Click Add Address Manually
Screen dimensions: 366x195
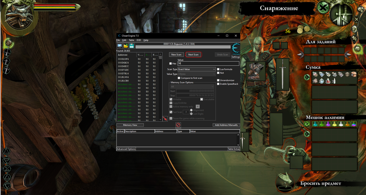point(226,125)
